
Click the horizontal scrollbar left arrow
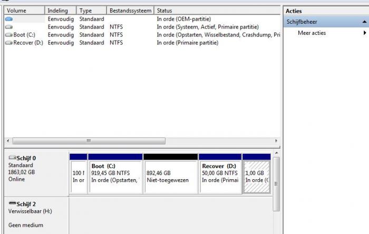click(8, 141)
